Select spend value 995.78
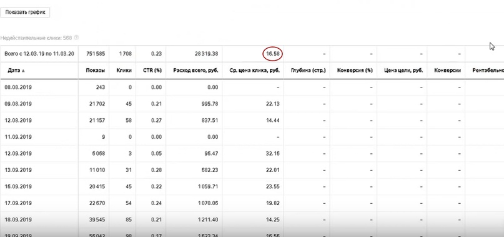The width and height of the screenshot is (504, 237). (x=210, y=104)
